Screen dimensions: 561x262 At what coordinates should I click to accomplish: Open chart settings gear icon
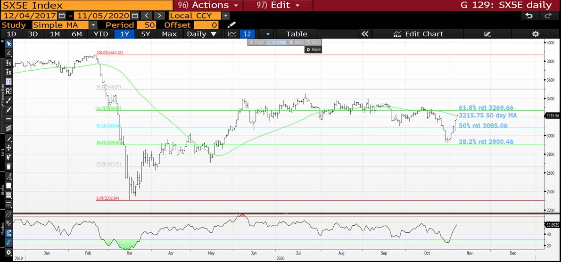click(536, 34)
